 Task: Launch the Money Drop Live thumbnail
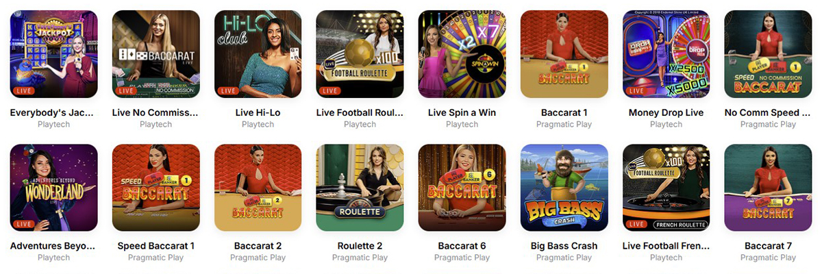point(666,54)
